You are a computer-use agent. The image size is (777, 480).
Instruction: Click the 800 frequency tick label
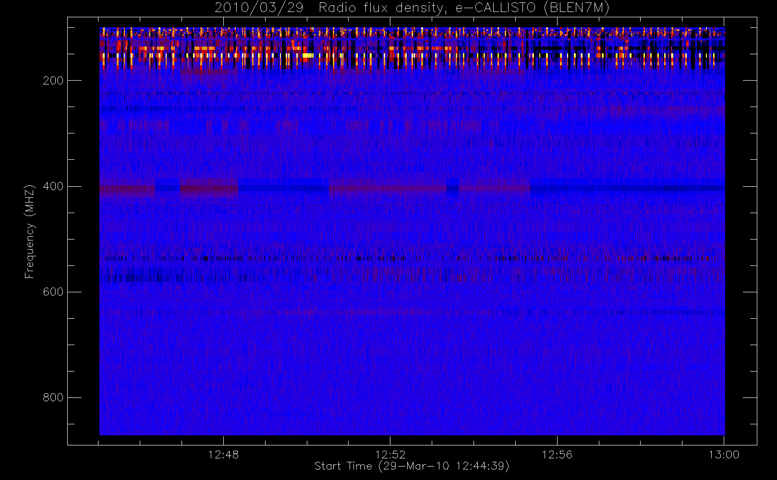click(x=53, y=397)
